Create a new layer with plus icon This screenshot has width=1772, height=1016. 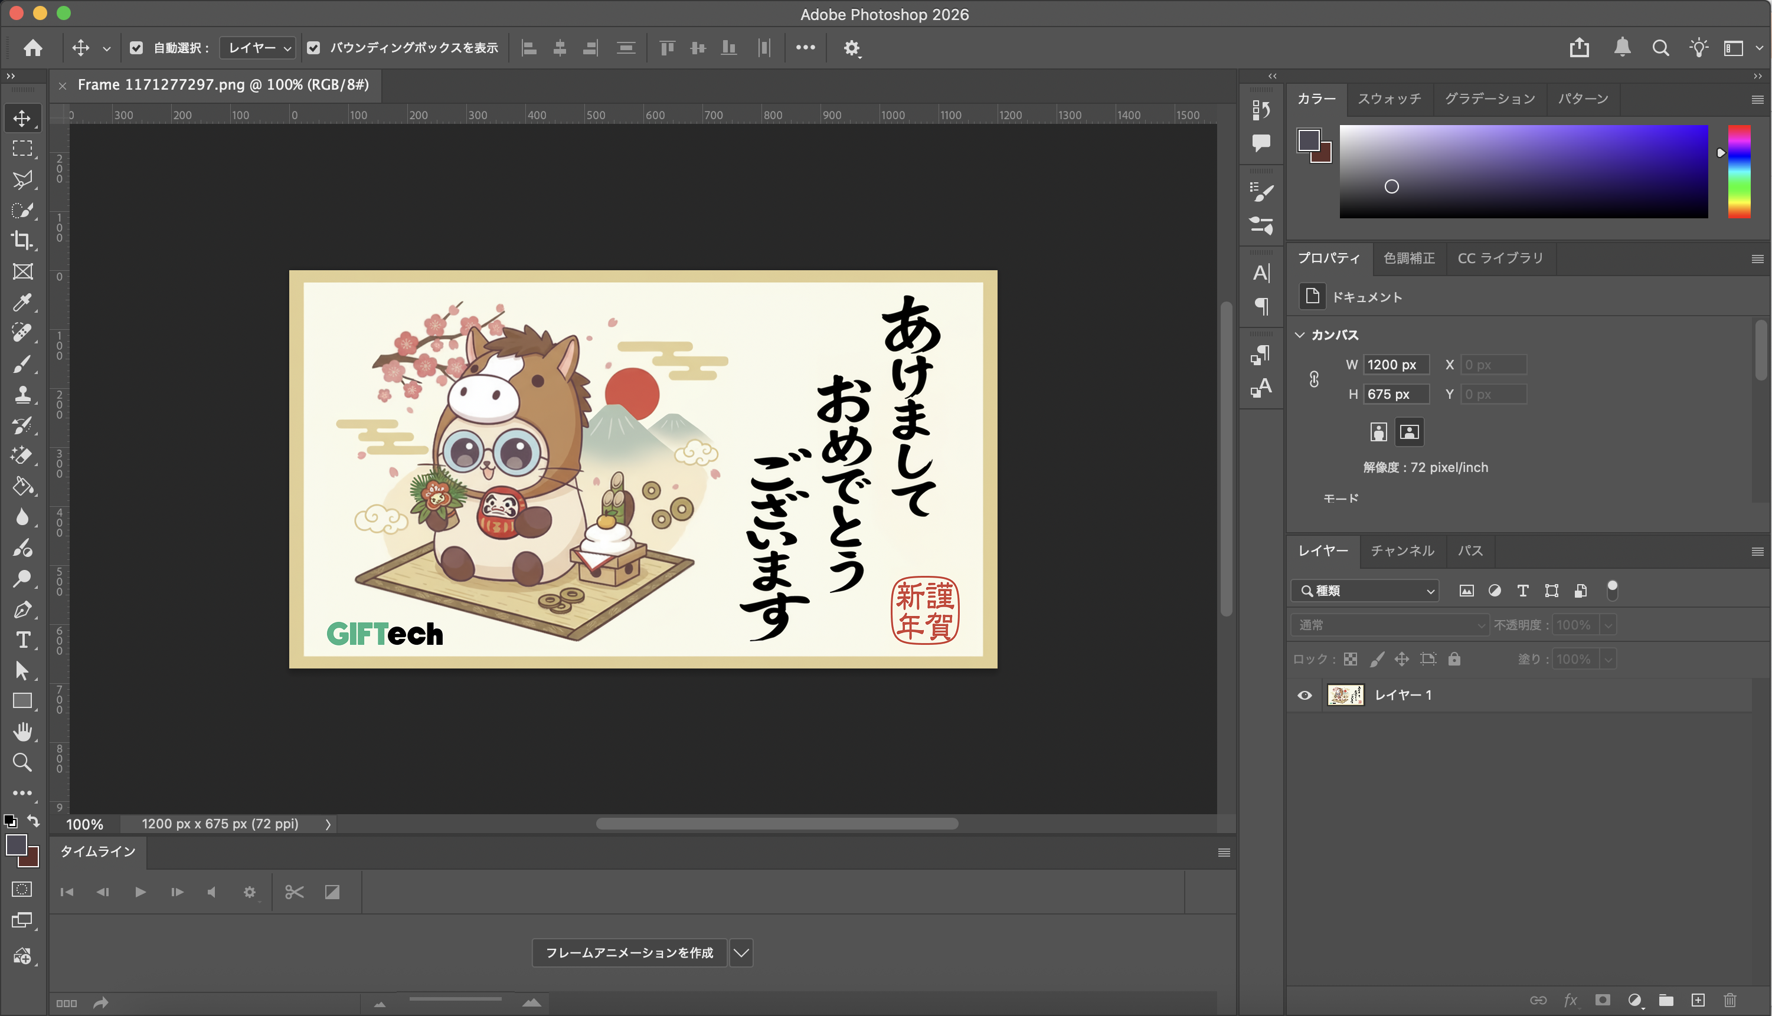(1698, 1000)
